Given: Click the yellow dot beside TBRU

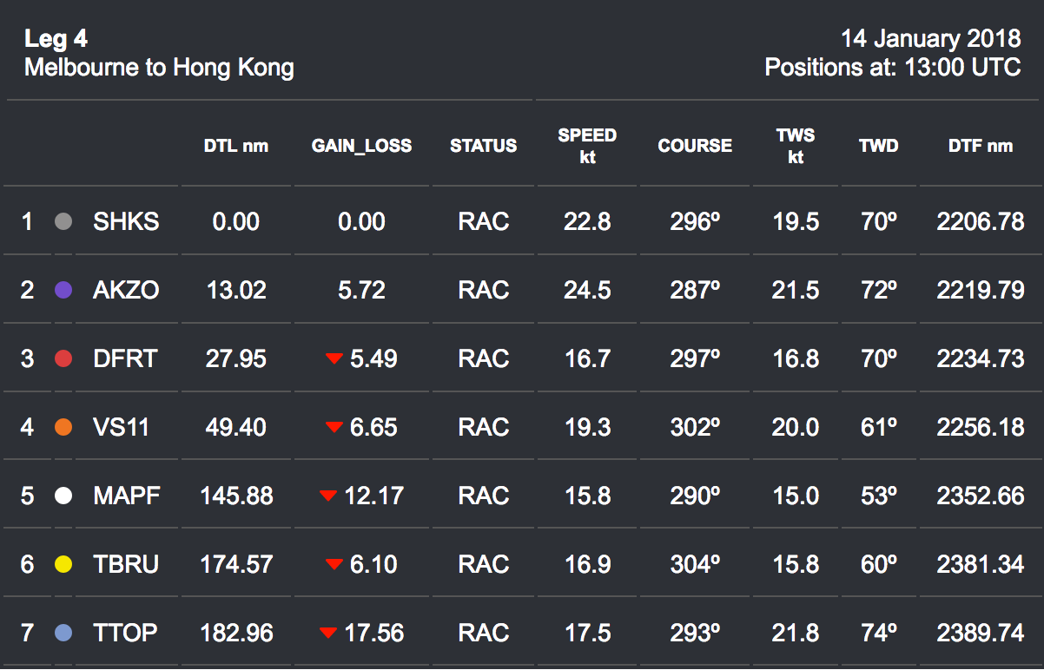Looking at the screenshot, I should coord(63,564).
